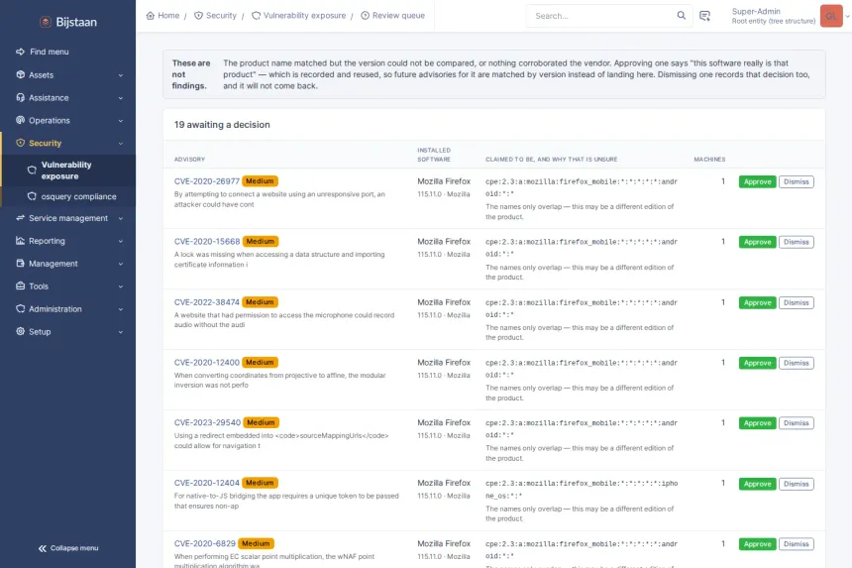Click the Security breadcrumb shield icon
Image resolution: width=852 pixels, height=568 pixels.
[x=198, y=16]
